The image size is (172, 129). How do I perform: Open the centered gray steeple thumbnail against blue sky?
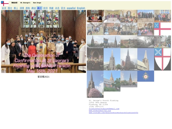coord(112,59)
